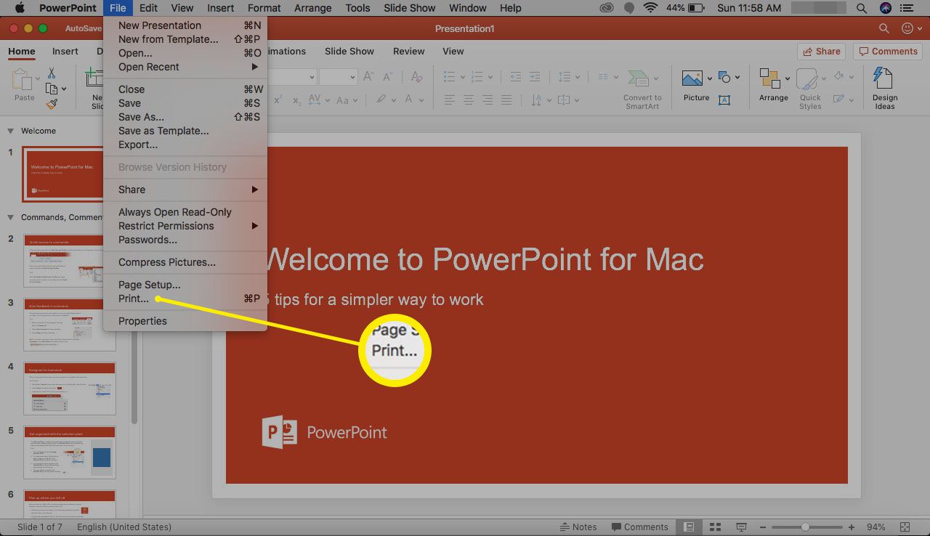This screenshot has height=536, width=930.
Task: Switch to the View ribbon tab
Action: tap(453, 52)
